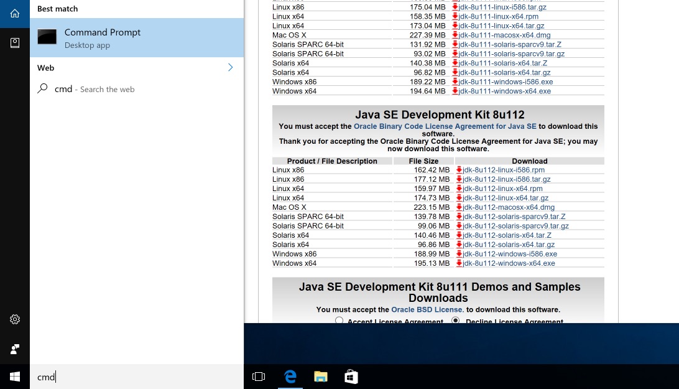Screen dimensions: 679x389
Task: Download jdk-8u112-linux-x64.rpm
Action: click(x=502, y=189)
